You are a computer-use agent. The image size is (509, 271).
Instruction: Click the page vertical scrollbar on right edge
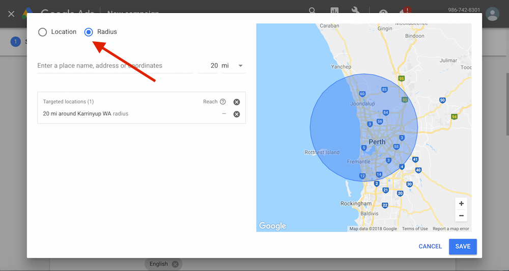click(x=507, y=104)
